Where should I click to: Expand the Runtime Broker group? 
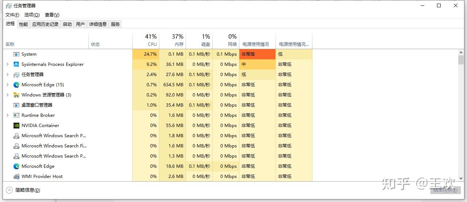[8, 115]
